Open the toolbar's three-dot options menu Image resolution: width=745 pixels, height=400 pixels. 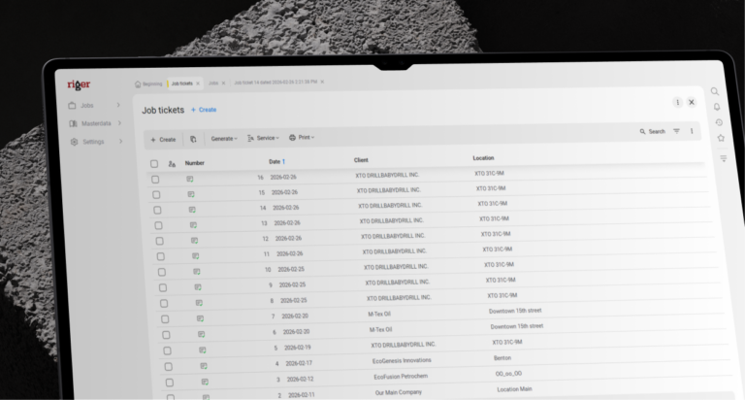pyautogui.click(x=692, y=131)
